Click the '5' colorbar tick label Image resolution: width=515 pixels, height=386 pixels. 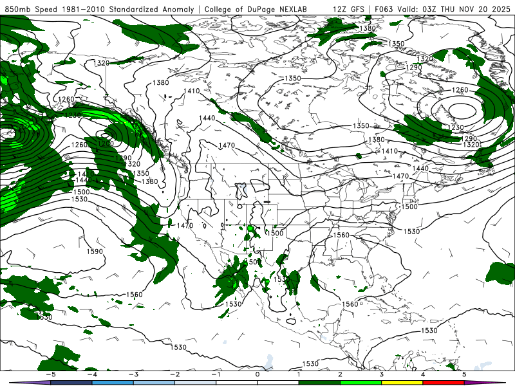464,374
